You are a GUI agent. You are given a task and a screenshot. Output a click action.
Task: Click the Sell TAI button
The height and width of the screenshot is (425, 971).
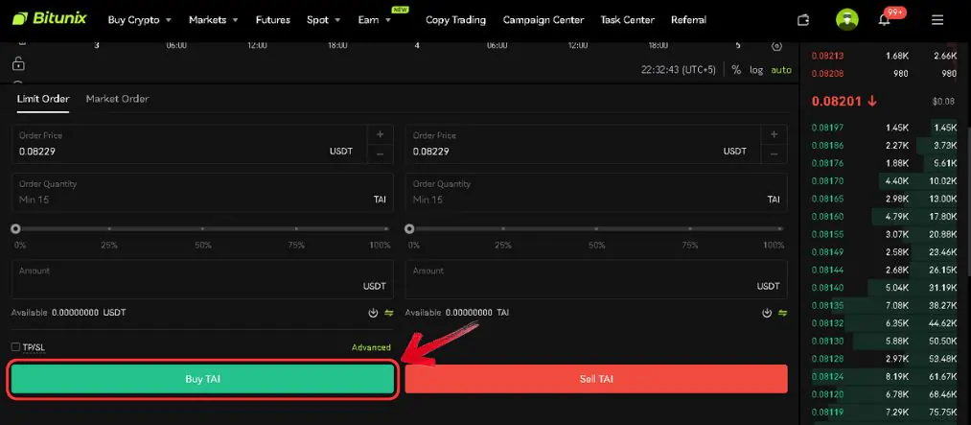596,379
